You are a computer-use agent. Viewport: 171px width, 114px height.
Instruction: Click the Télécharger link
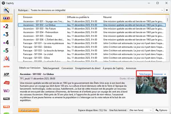pos(145,74)
